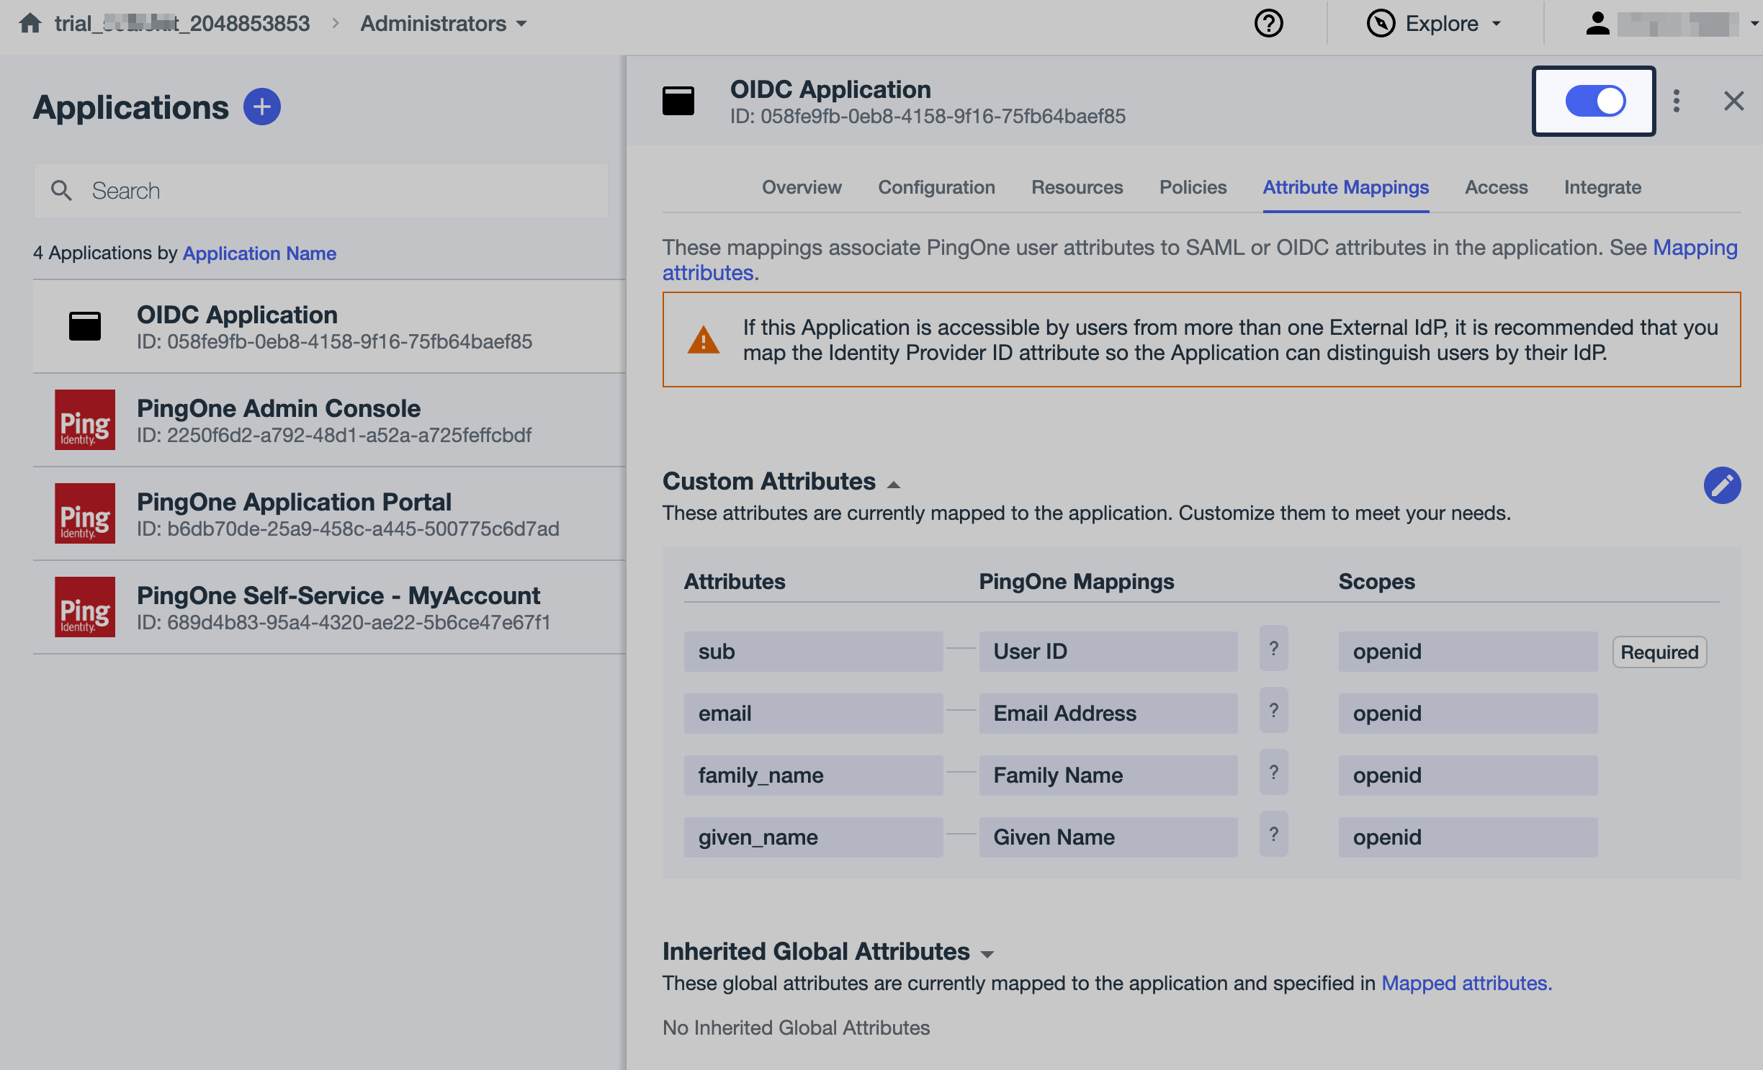The height and width of the screenshot is (1070, 1763).
Task: Click the Ping logo for PingOne Admin Console
Action: pos(84,420)
